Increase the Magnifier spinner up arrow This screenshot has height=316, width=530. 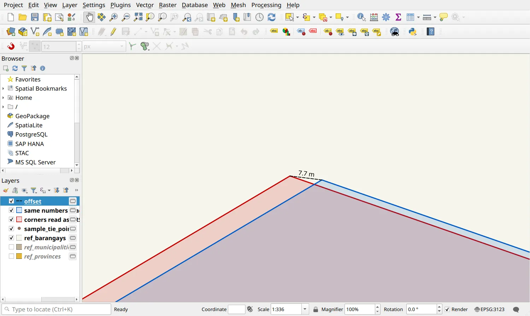click(377, 307)
